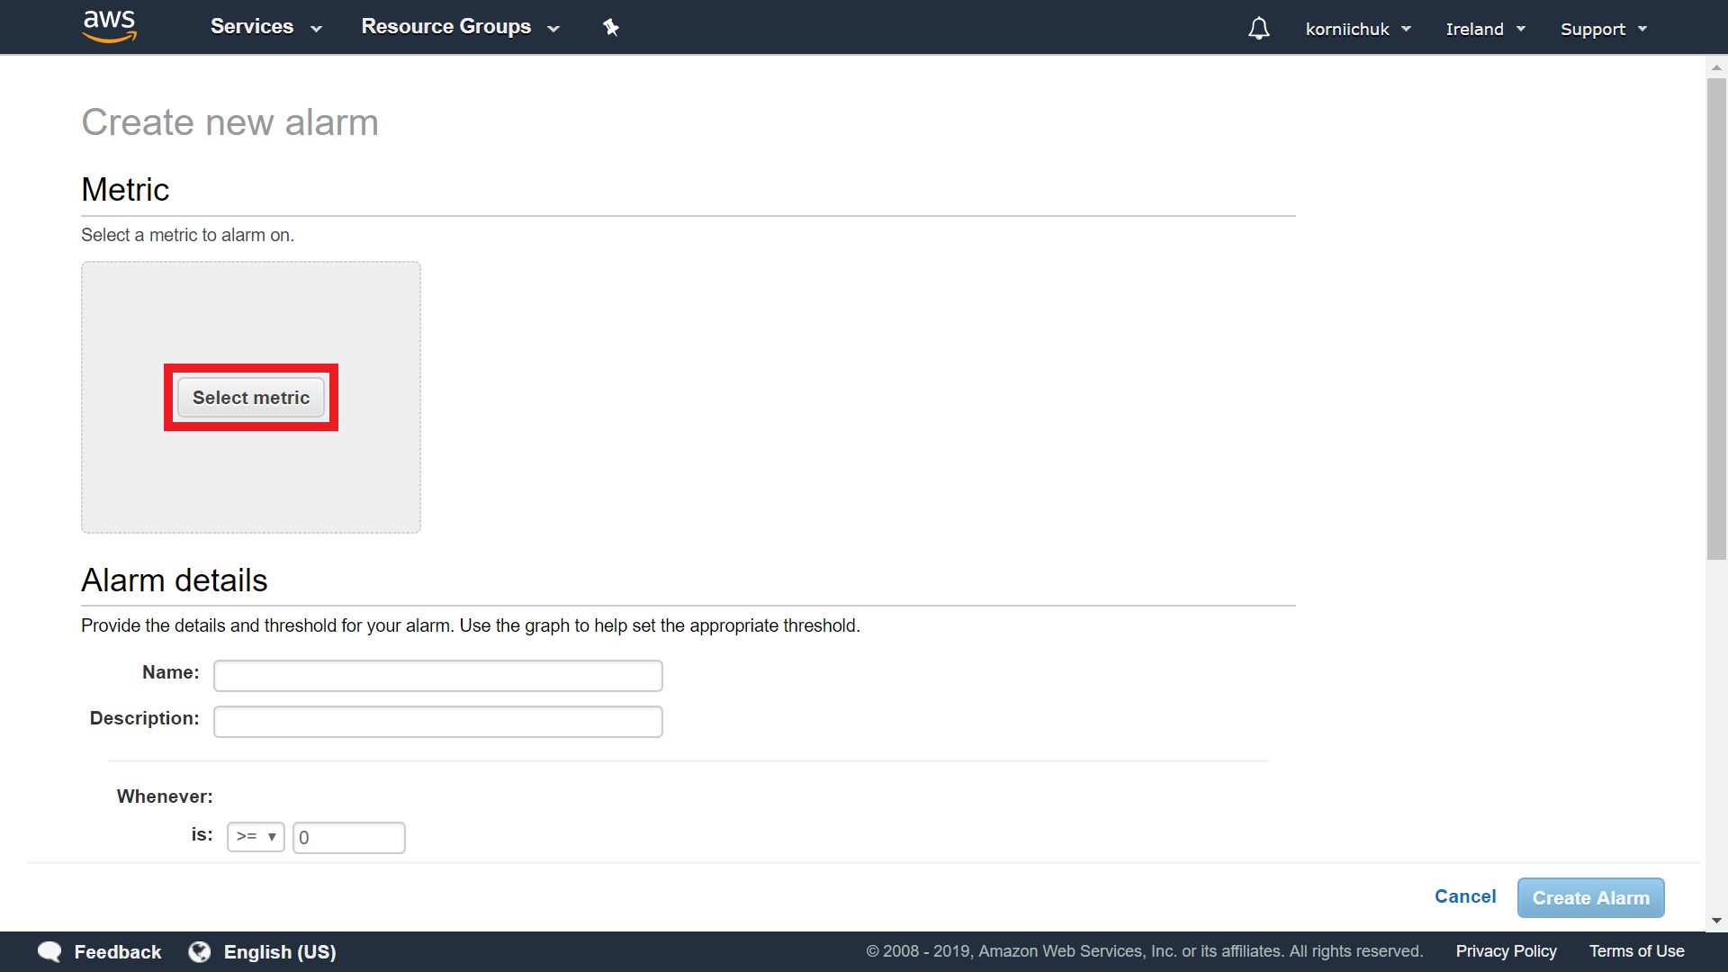This screenshot has width=1728, height=972.
Task: Click the Create Alarm button
Action: coord(1590,898)
